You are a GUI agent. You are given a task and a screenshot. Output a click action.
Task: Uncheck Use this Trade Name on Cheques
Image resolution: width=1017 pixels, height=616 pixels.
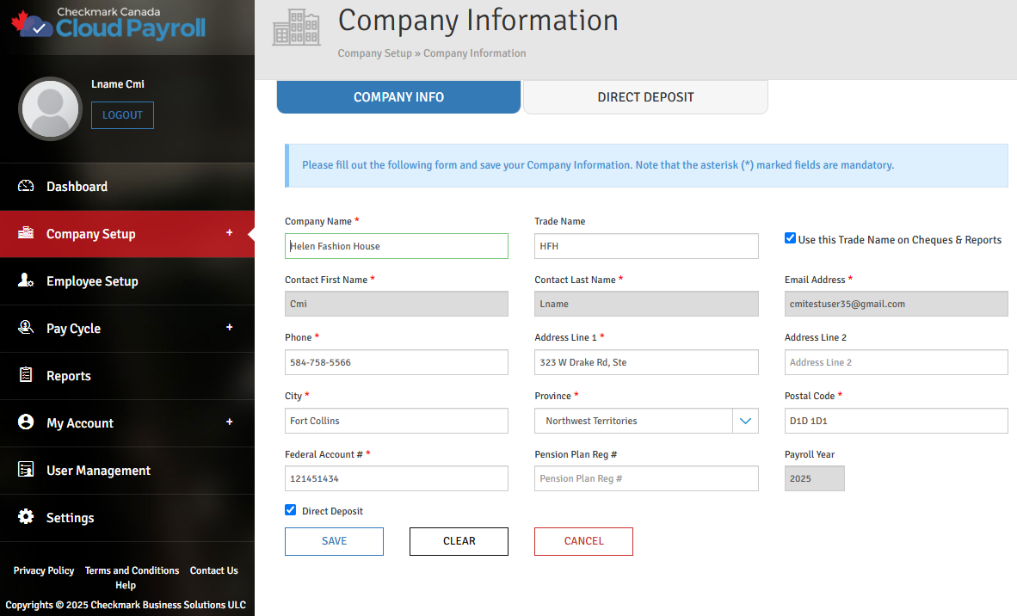pyautogui.click(x=790, y=238)
